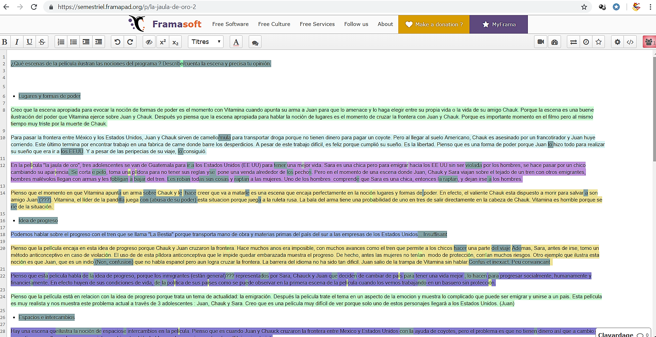The image size is (656, 337).
Task: Open the video camera icon
Action: (x=541, y=42)
